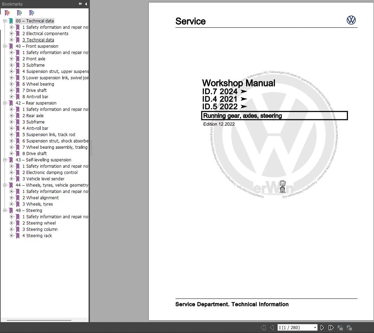Select 44 – Wheels, tyres, vehicle geometry label

(x=52, y=185)
